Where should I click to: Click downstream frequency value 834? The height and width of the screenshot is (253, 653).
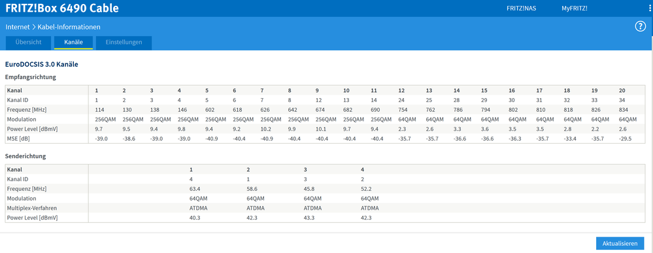pyautogui.click(x=624, y=110)
